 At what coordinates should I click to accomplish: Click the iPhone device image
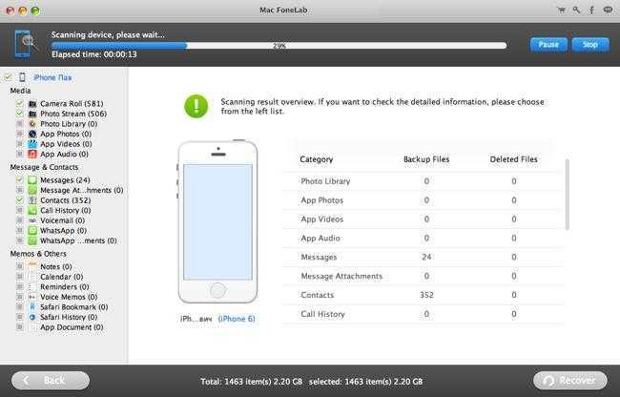pos(217,221)
